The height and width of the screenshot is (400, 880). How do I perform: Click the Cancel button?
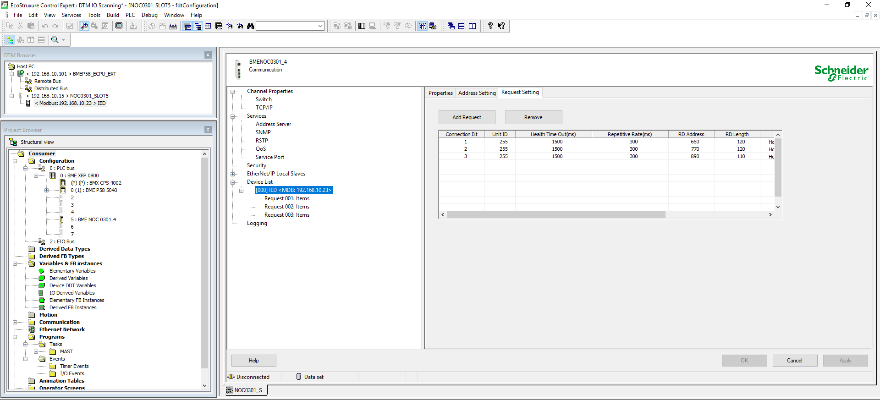(795, 361)
